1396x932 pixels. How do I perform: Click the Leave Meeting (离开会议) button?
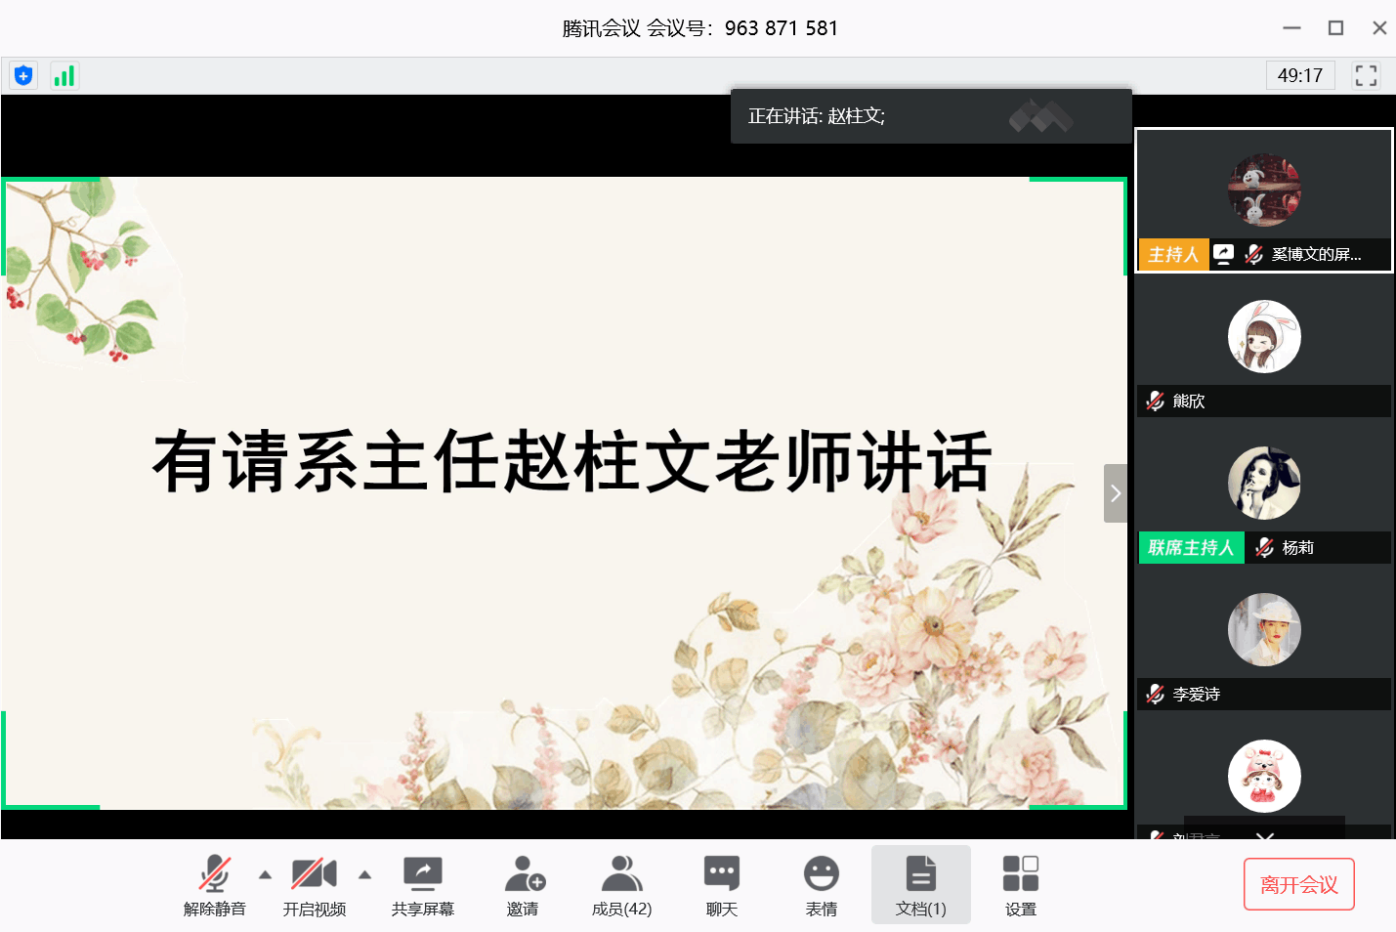1298,884
